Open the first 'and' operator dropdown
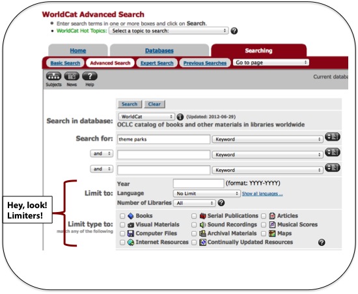Screen dimensions: 358x294 [x=102, y=154]
